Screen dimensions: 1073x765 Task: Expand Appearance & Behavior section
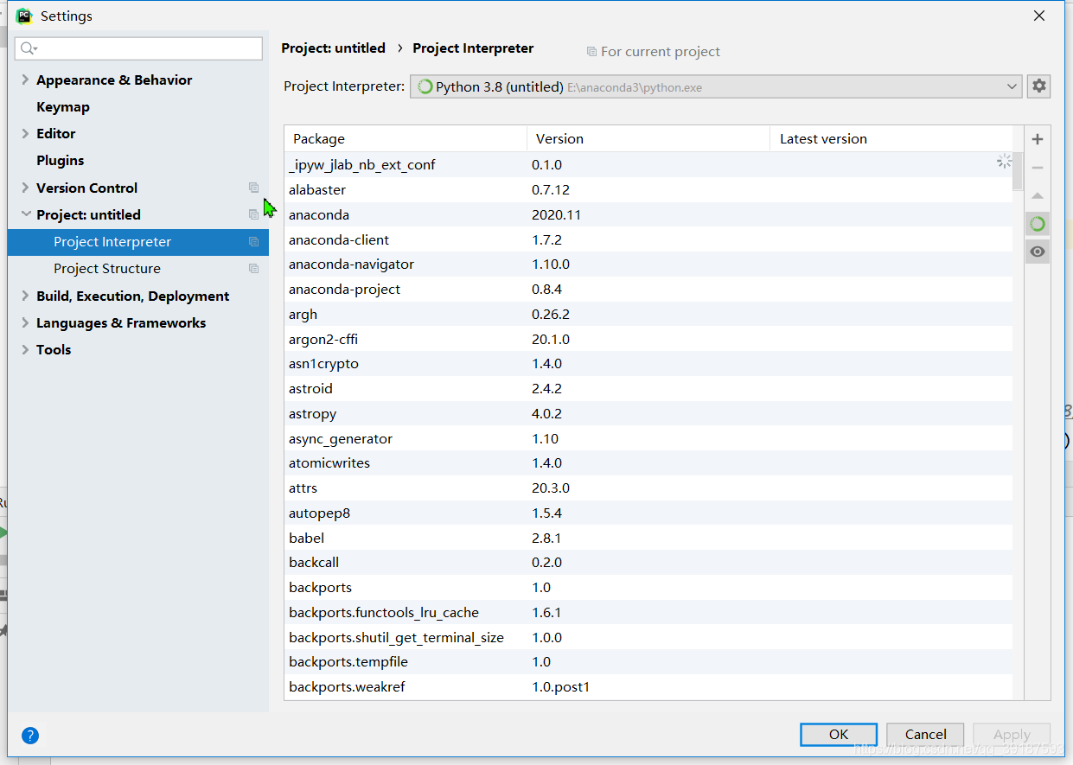(25, 80)
